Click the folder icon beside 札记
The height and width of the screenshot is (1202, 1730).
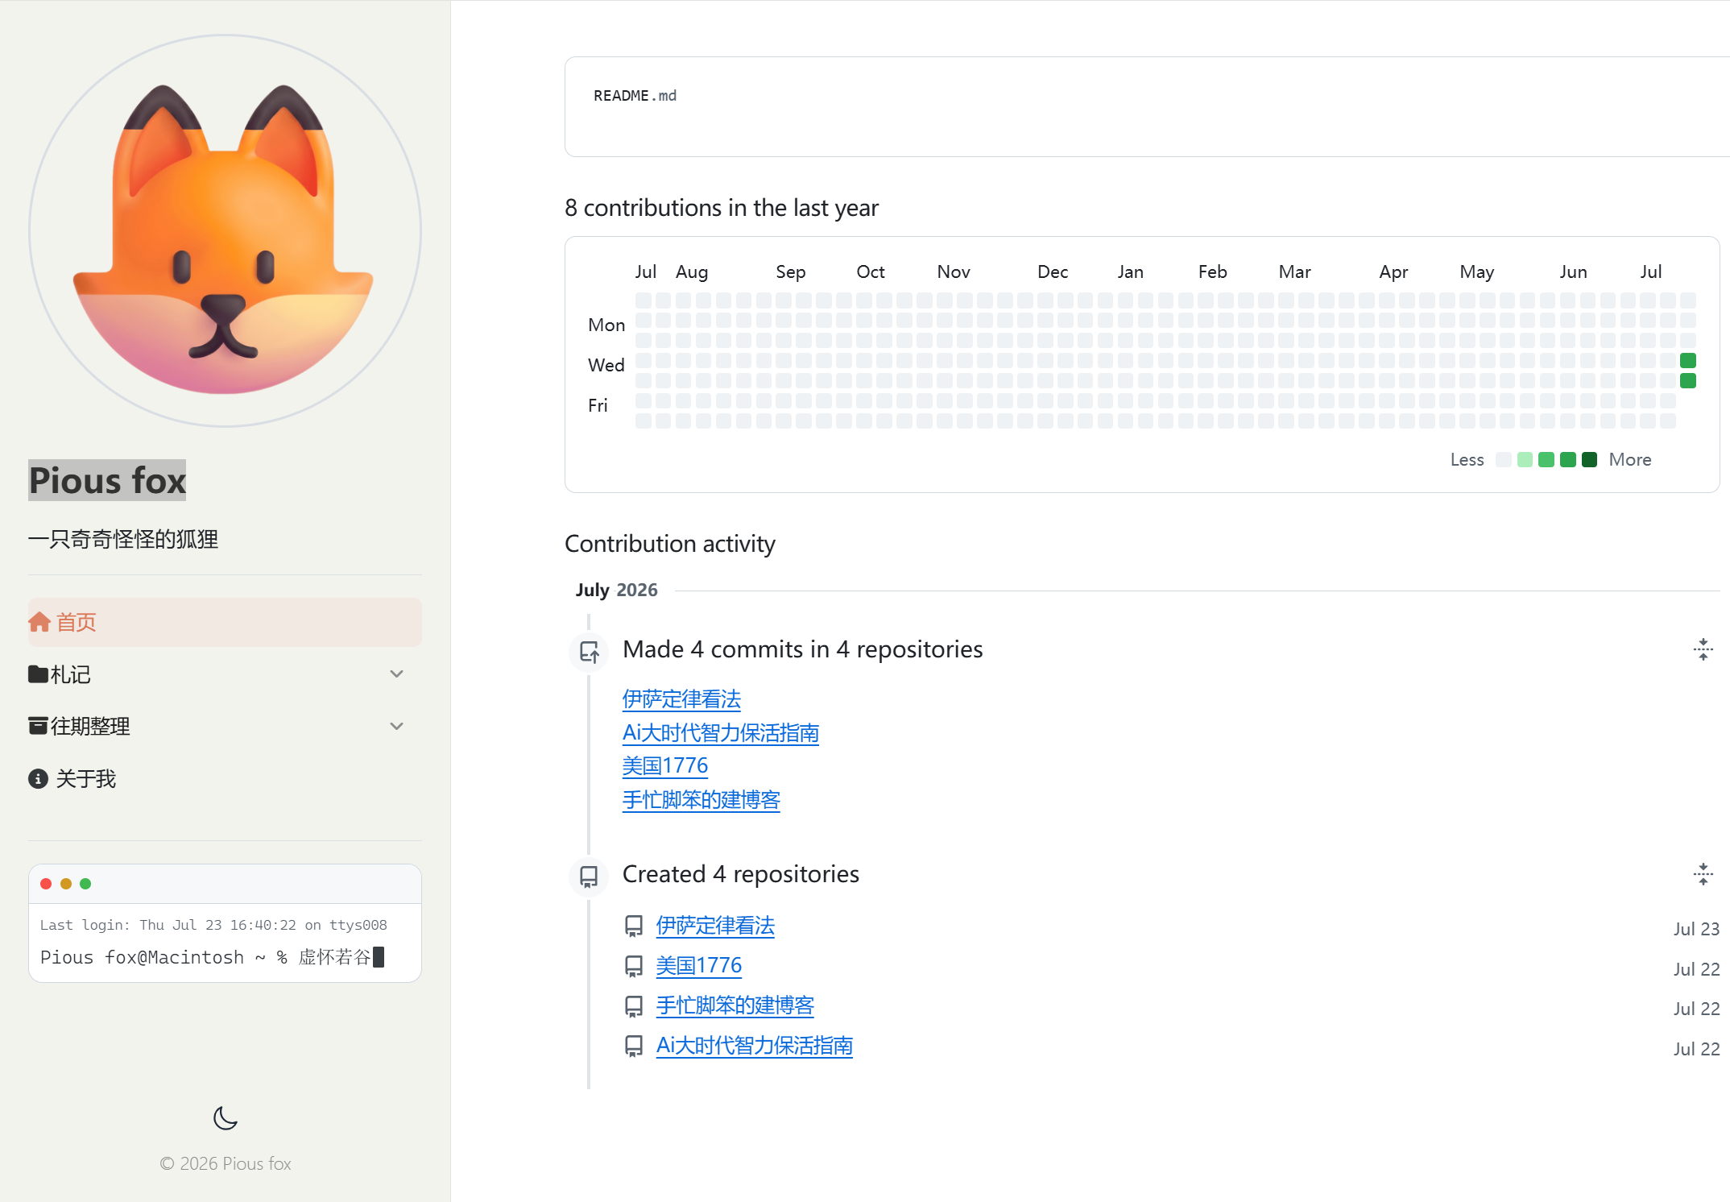click(x=38, y=674)
